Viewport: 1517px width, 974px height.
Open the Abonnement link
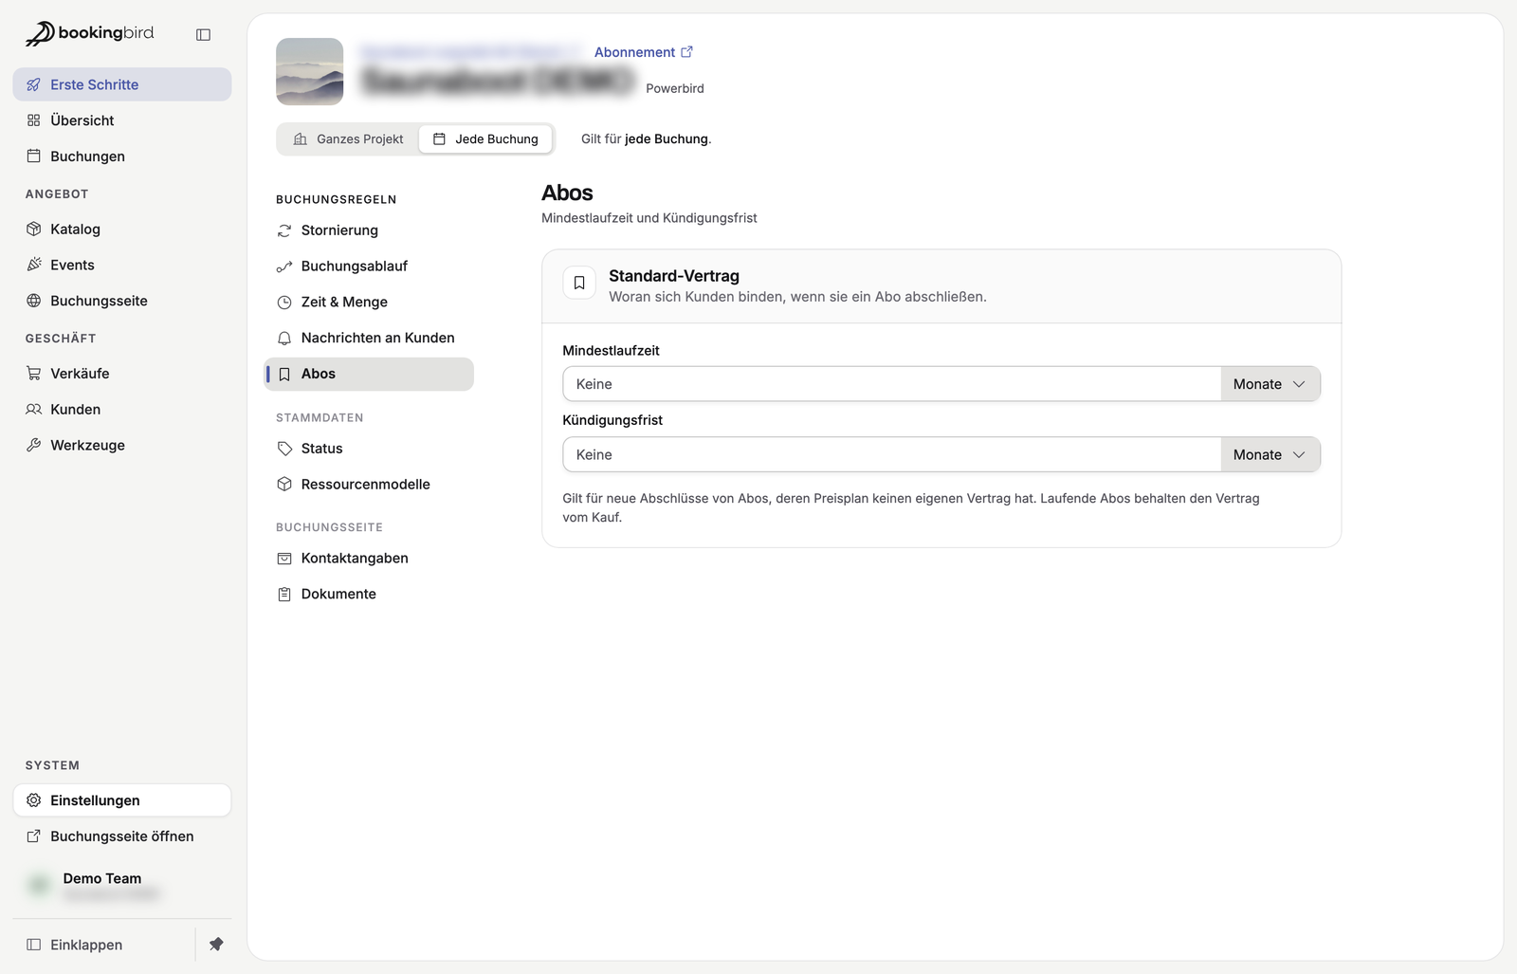(x=644, y=52)
